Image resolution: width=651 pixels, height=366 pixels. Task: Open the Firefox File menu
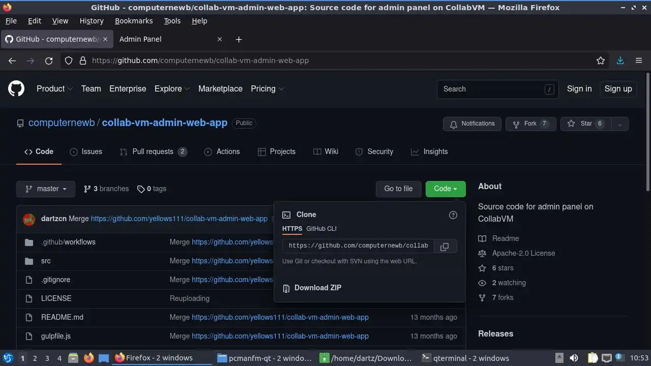(x=11, y=21)
